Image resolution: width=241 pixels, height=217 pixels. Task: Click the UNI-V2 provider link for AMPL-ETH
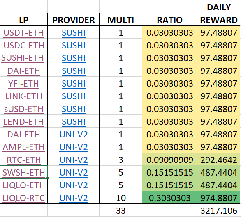74,147
